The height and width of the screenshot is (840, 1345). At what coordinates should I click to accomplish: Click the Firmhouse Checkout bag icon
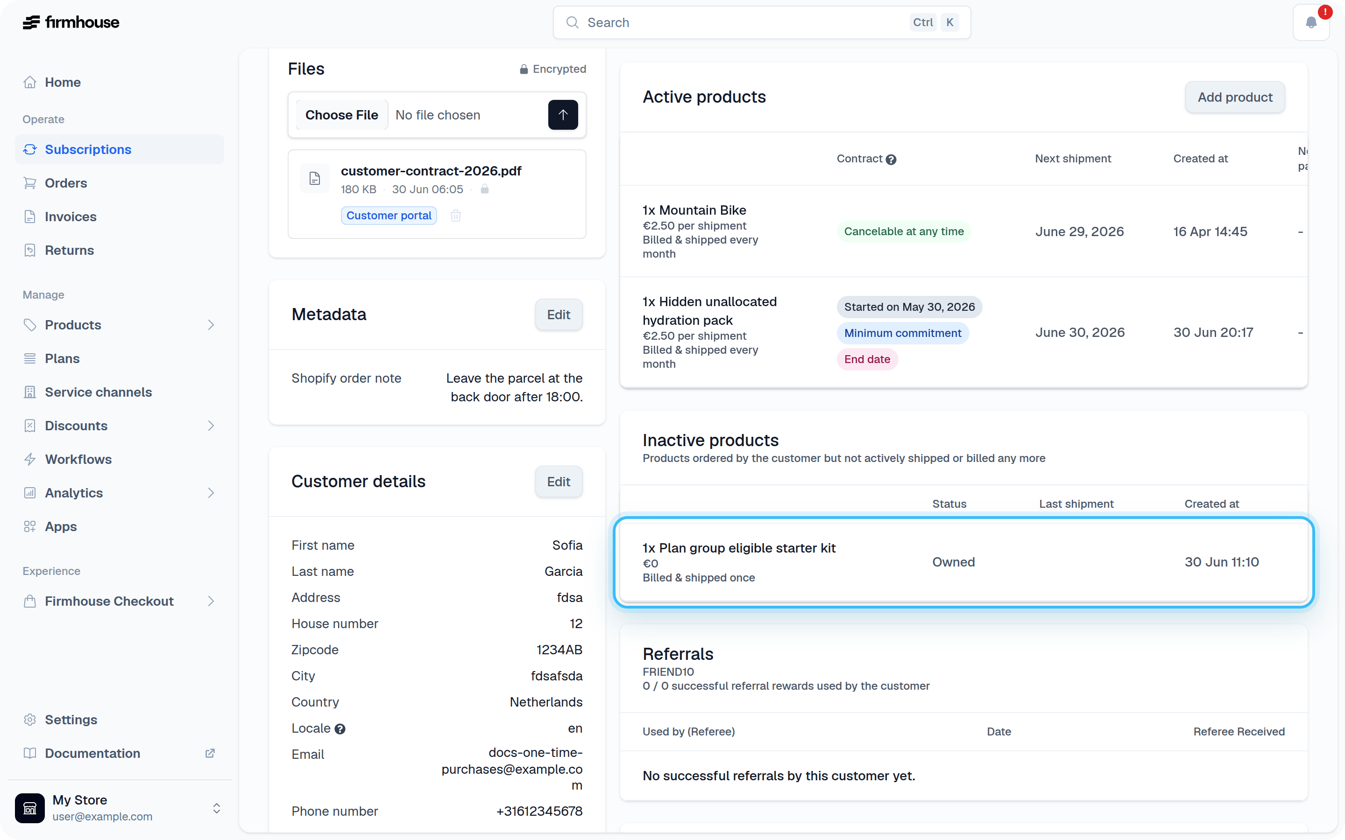click(30, 601)
